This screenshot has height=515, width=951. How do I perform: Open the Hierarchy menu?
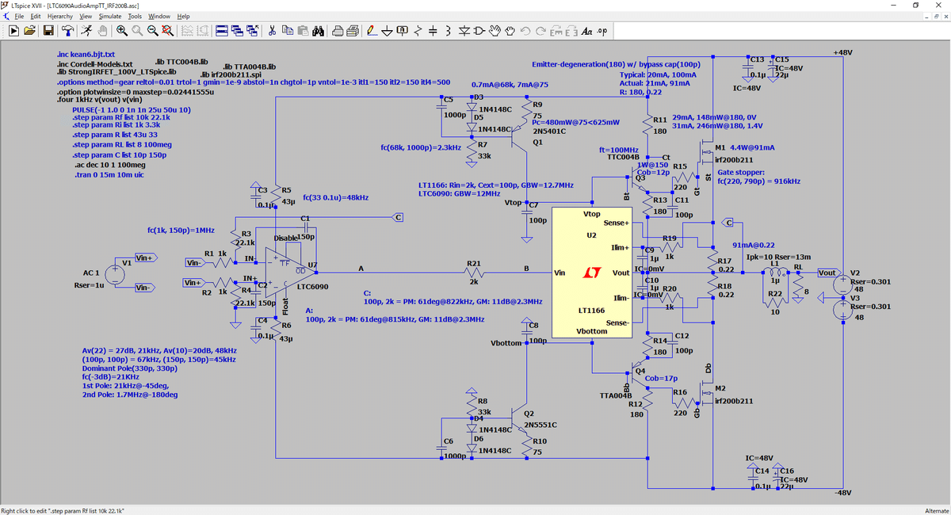tap(60, 16)
